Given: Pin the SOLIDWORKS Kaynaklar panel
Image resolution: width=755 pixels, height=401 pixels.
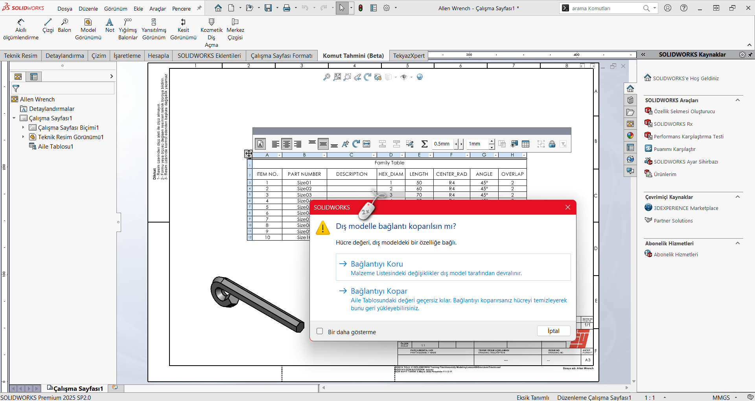Looking at the screenshot, I should [750, 55].
